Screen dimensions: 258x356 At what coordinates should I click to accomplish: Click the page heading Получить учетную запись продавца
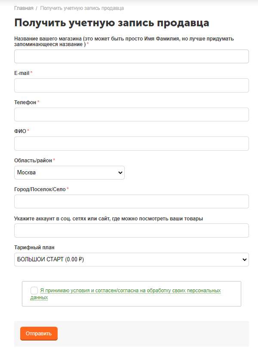pyautogui.click(x=112, y=23)
